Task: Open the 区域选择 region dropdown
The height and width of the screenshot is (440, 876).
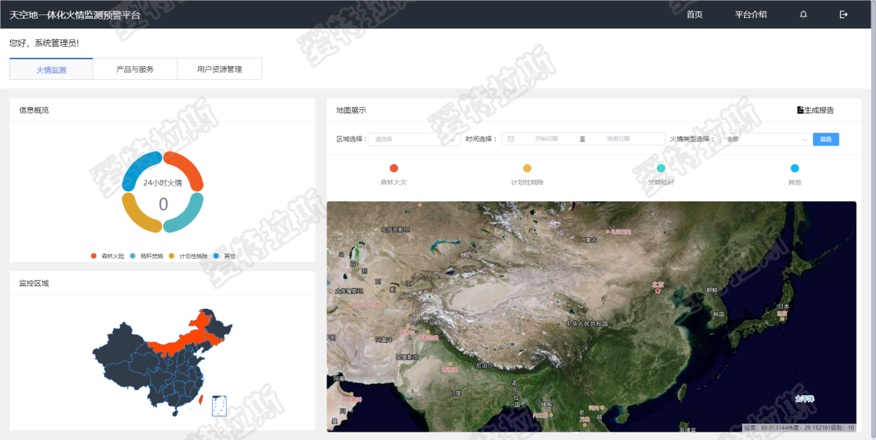Action: tap(414, 139)
